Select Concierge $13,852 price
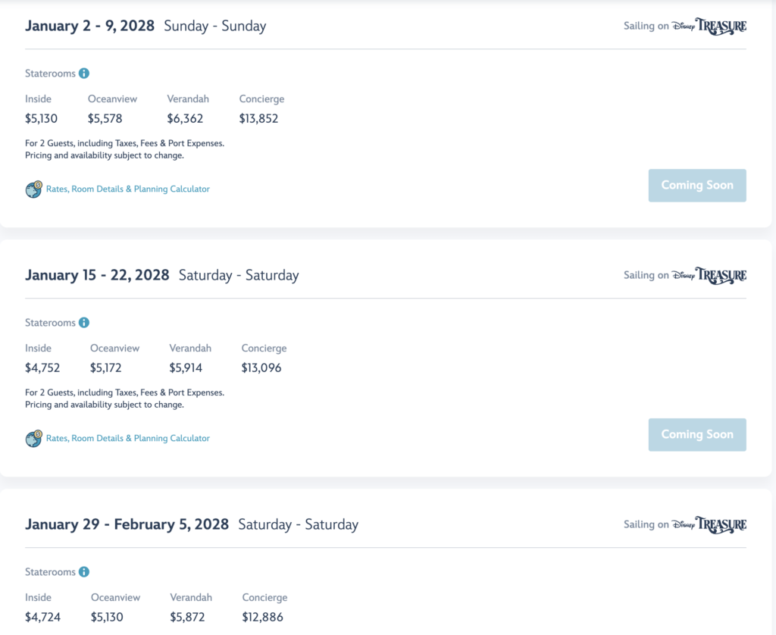The height and width of the screenshot is (635, 776). pyautogui.click(x=258, y=119)
